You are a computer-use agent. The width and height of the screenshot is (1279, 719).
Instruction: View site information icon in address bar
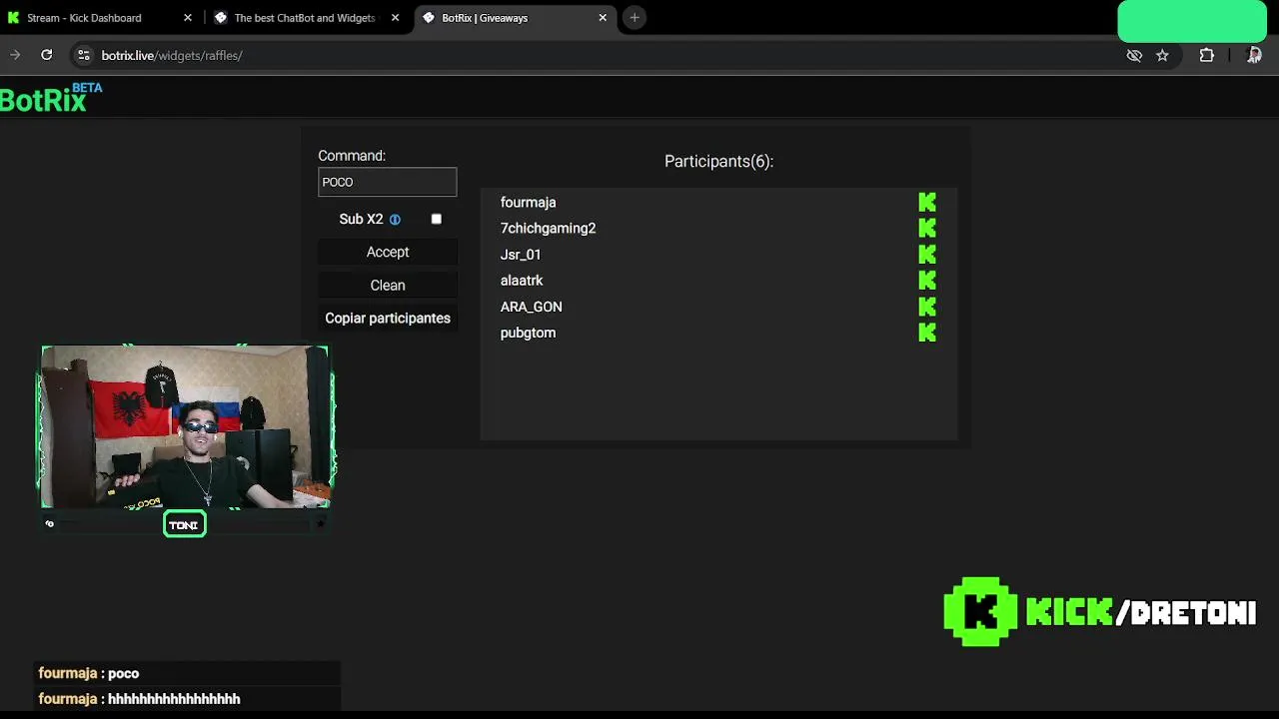[x=84, y=55]
